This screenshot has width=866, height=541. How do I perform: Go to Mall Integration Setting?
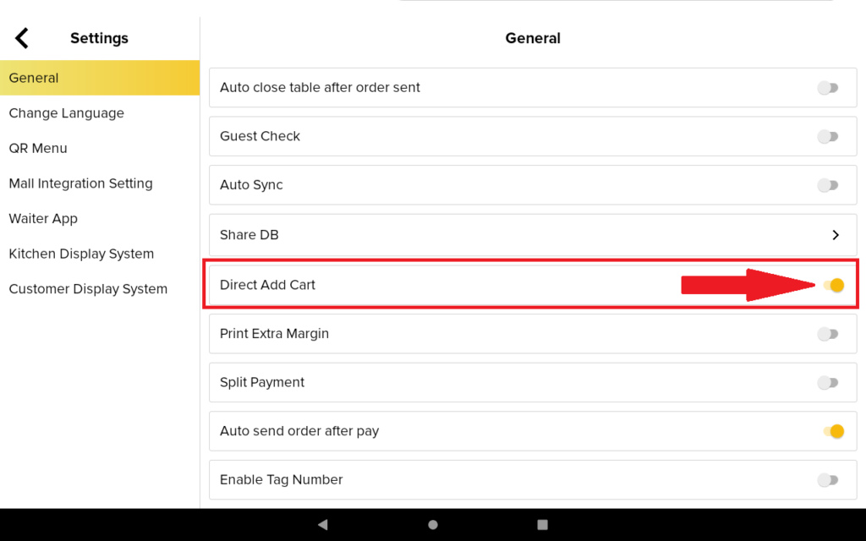[x=80, y=183]
